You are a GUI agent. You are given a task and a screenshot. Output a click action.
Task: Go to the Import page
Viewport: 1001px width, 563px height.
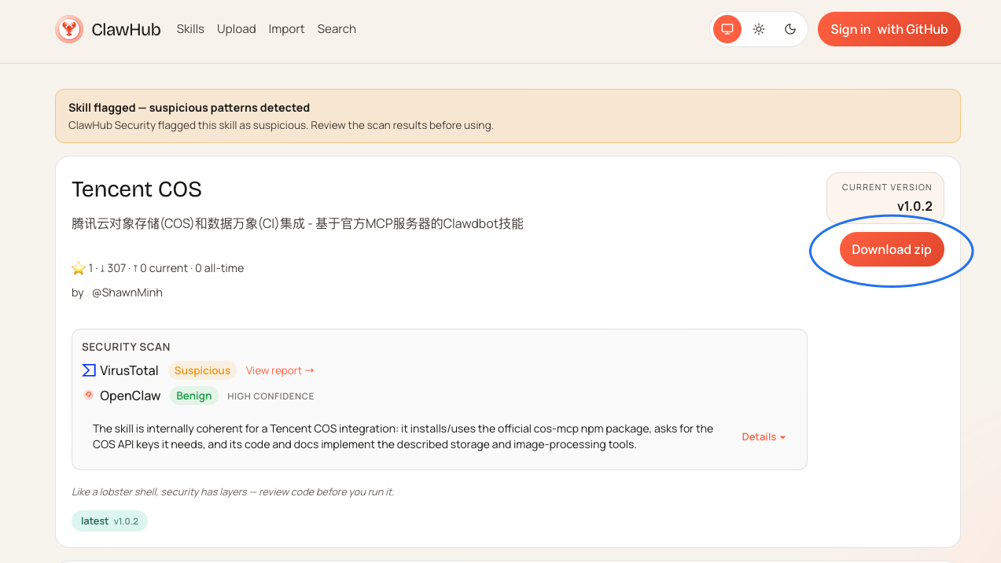click(286, 29)
